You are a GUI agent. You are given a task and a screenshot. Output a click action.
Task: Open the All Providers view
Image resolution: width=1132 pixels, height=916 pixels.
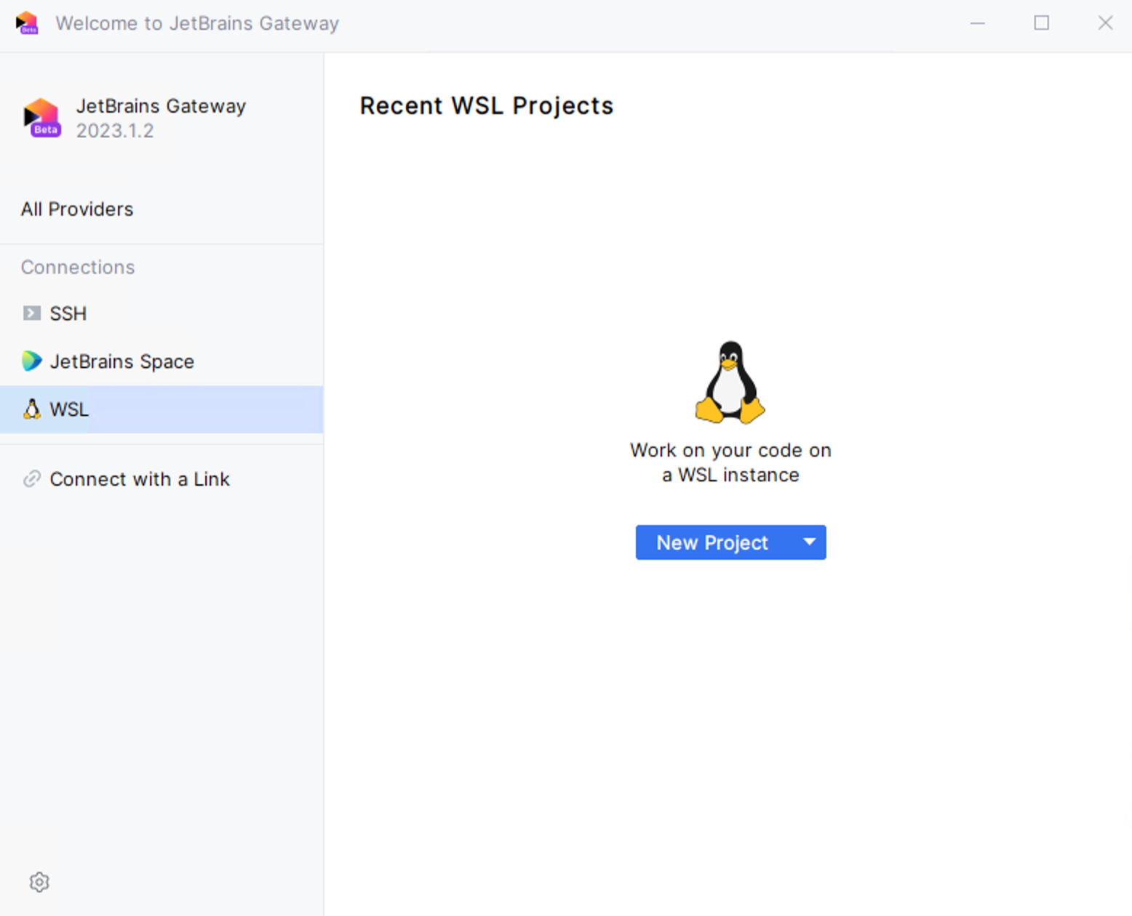click(77, 209)
